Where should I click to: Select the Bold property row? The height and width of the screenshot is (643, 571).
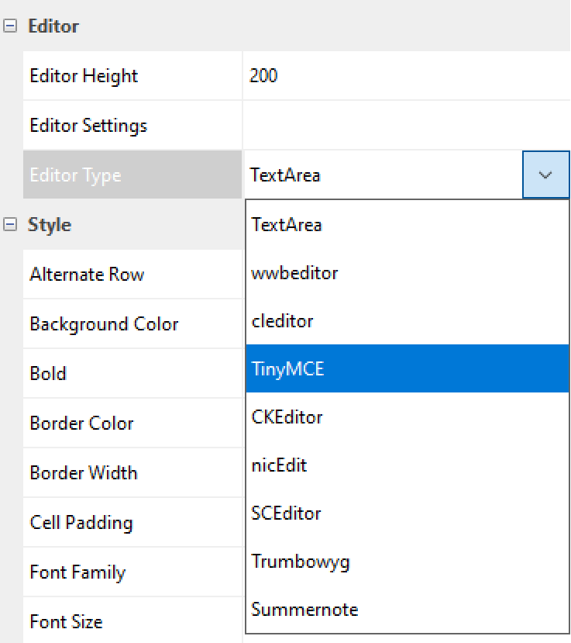(48, 374)
